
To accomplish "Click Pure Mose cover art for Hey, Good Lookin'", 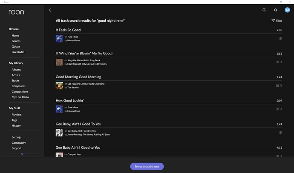I will click(x=59, y=109).
